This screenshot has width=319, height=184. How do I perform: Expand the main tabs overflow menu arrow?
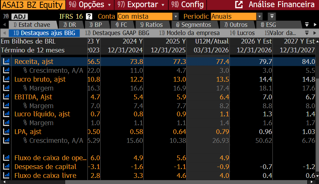point(307,25)
